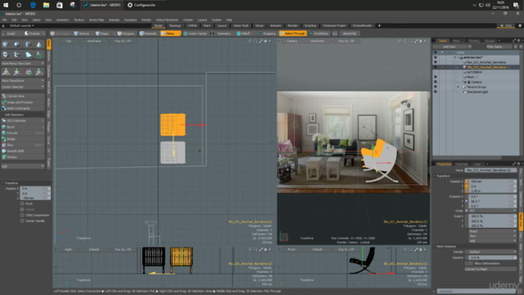
Task: Open the Geometry menu
Action: pos(62,20)
